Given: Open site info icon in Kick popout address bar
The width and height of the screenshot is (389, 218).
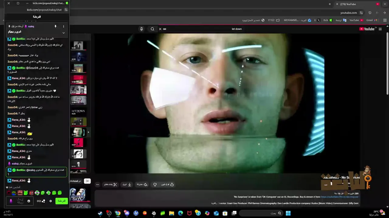Looking at the screenshot, I should [66, 10].
